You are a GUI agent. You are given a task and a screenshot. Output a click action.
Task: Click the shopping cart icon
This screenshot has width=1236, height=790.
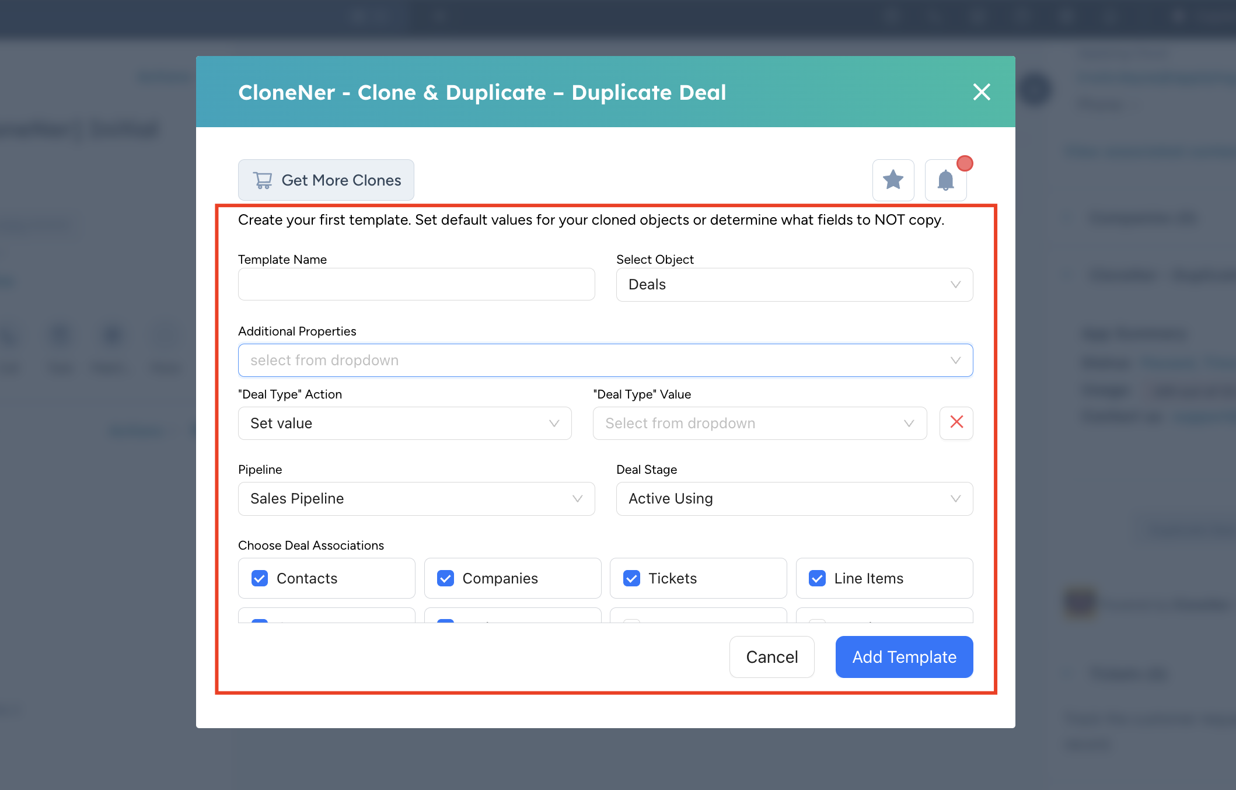coord(263,180)
